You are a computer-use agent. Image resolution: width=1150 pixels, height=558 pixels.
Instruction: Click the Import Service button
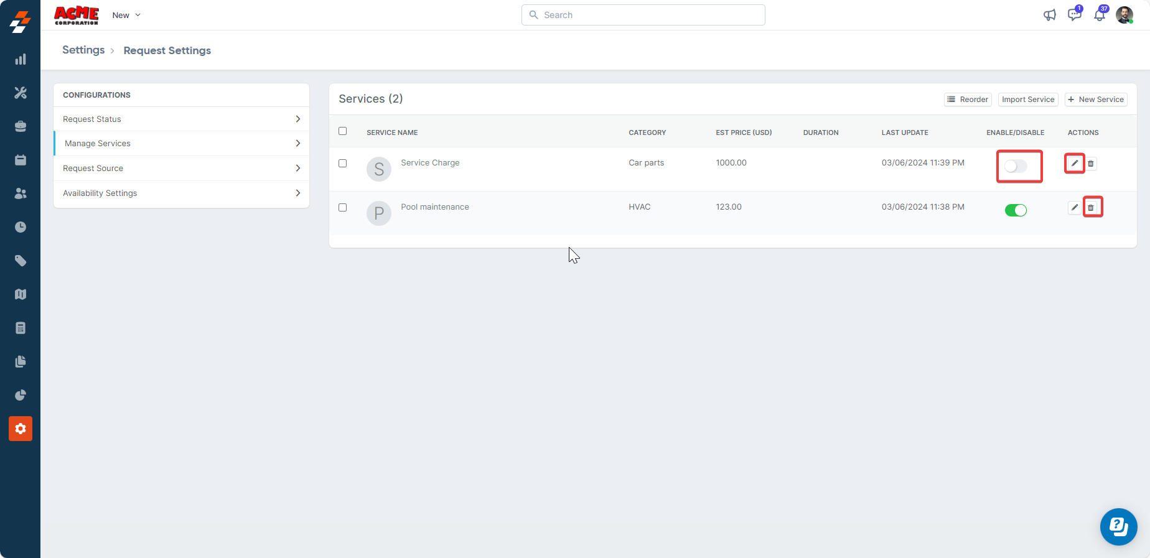coord(1028,100)
